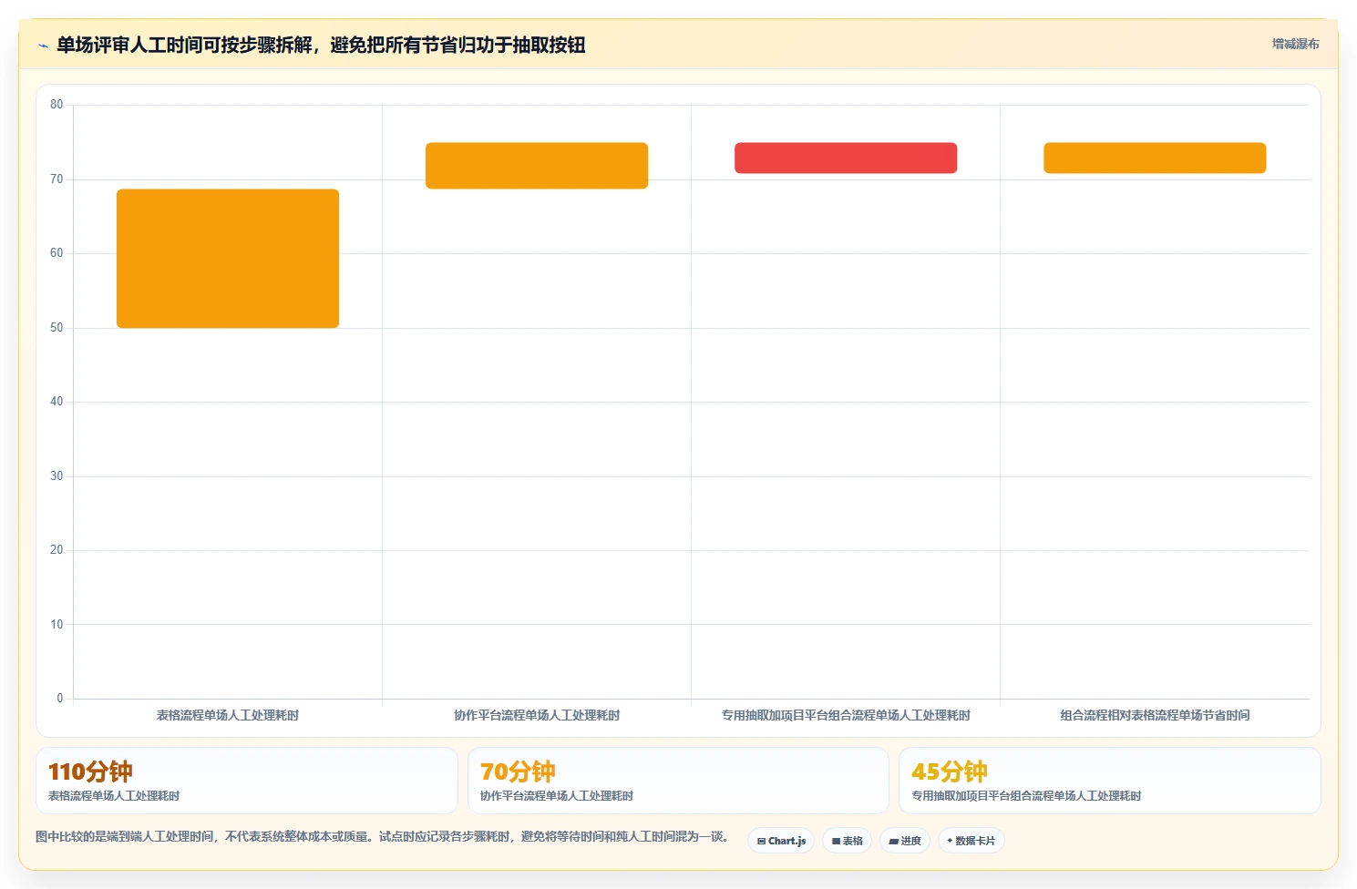
Task: Click the Chart.js tag chip
Action: 781,841
